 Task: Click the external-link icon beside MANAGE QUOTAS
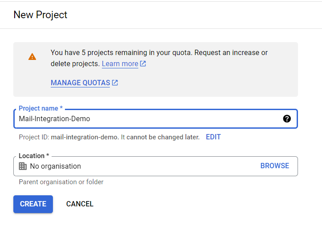coord(115,83)
